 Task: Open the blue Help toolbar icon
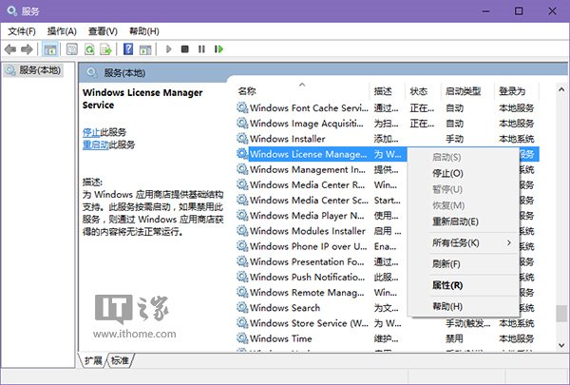tap(128, 48)
